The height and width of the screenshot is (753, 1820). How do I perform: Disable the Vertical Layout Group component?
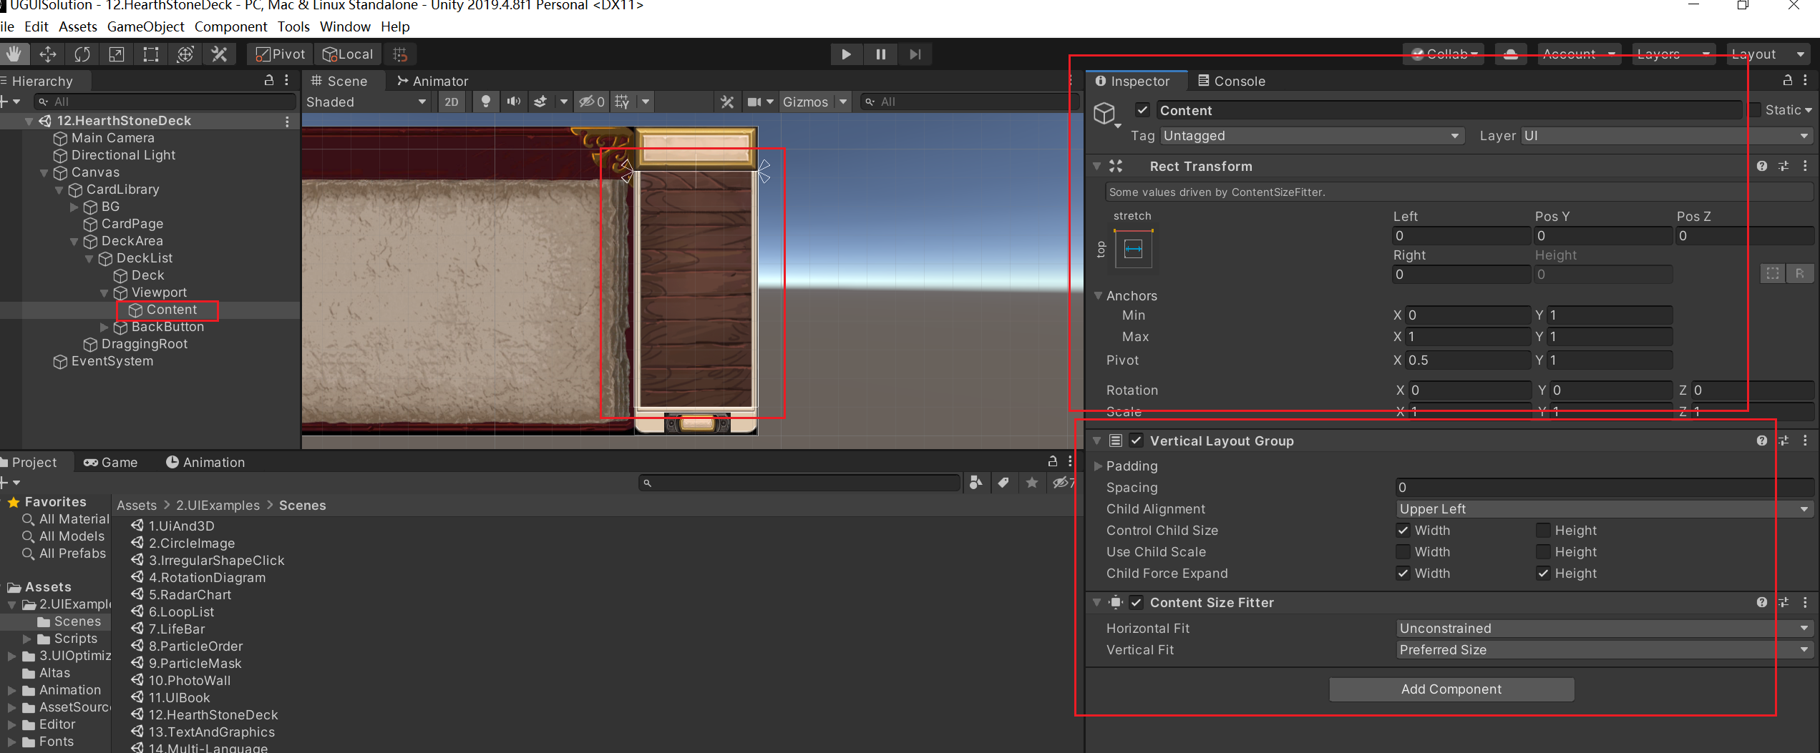click(1136, 441)
